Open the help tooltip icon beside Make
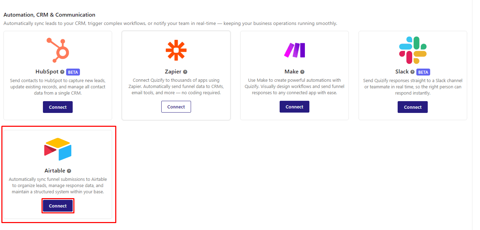This screenshot has height=230, width=480. [302, 72]
